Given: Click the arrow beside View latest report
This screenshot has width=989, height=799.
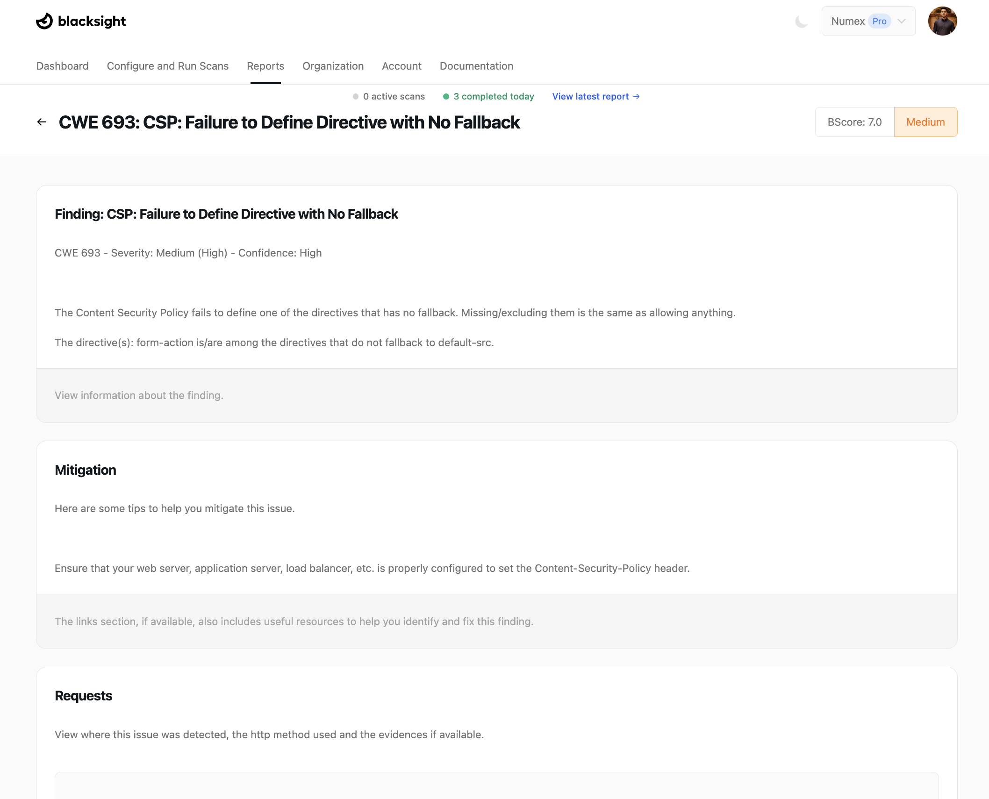Looking at the screenshot, I should 637,97.
